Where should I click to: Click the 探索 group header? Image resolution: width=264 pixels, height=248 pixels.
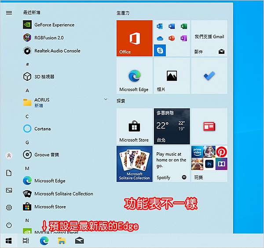pos(121,101)
